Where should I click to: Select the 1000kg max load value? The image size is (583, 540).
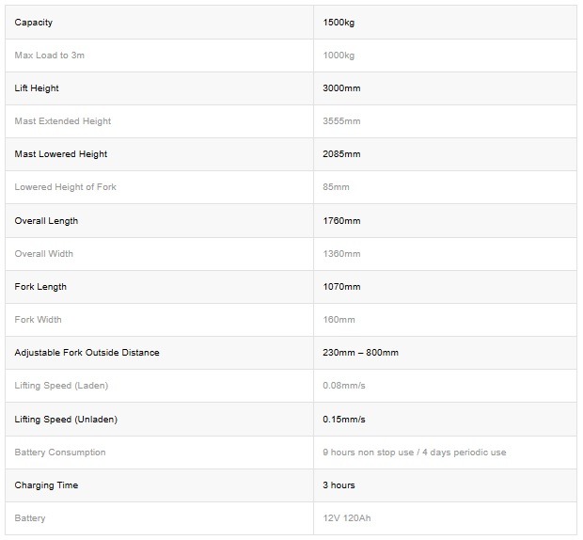pos(339,56)
